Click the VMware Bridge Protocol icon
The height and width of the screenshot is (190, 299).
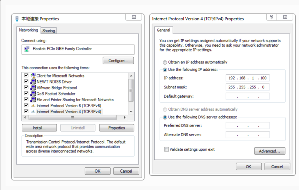[33, 88]
